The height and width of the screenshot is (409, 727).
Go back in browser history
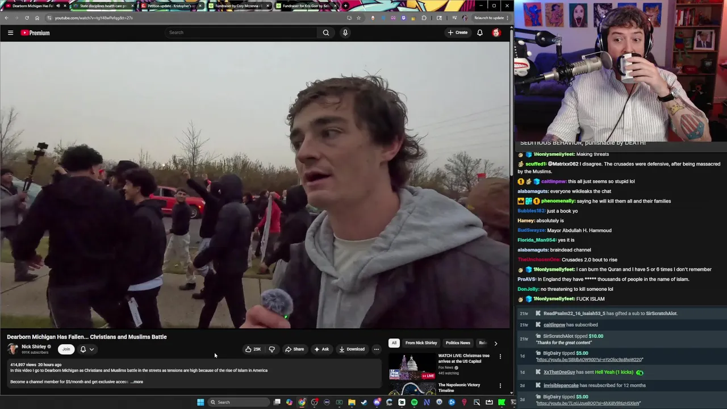click(x=7, y=18)
